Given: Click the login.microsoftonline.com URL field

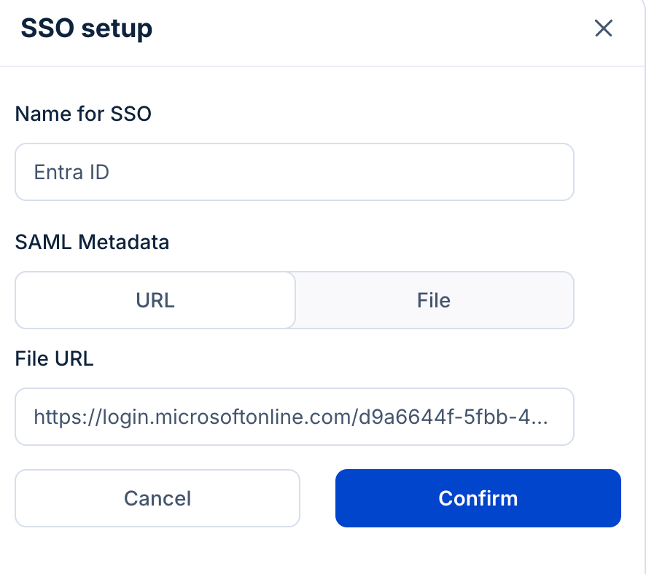Looking at the screenshot, I should pos(294,417).
